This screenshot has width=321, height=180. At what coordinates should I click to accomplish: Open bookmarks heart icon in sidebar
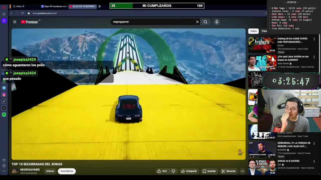[x=4, y=160]
